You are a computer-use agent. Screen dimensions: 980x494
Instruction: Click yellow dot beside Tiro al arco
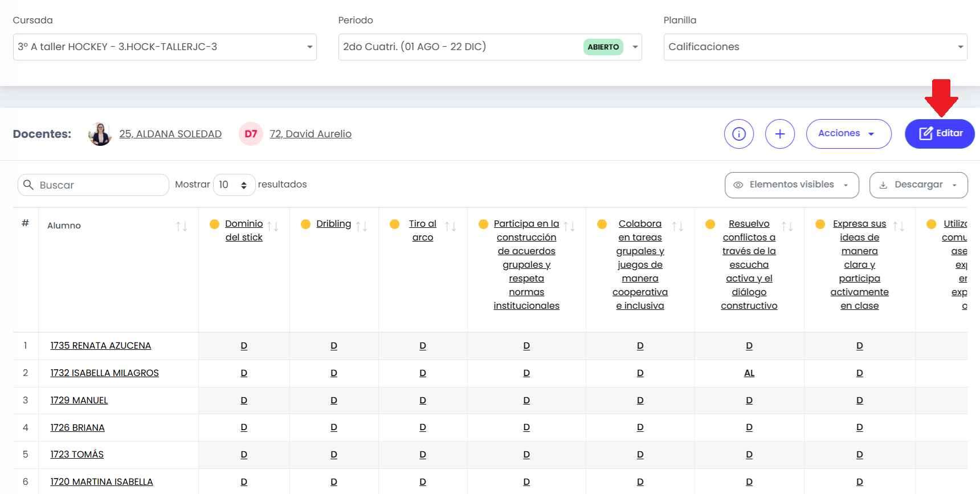click(x=394, y=224)
